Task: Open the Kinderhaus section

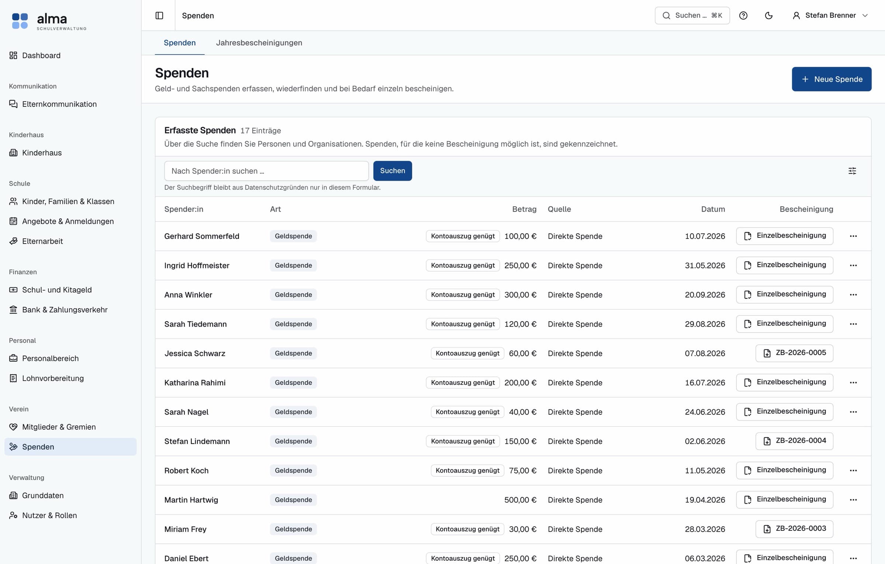Action: click(70, 153)
